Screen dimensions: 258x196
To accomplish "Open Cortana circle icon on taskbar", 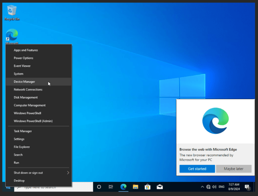I will click(99, 187).
